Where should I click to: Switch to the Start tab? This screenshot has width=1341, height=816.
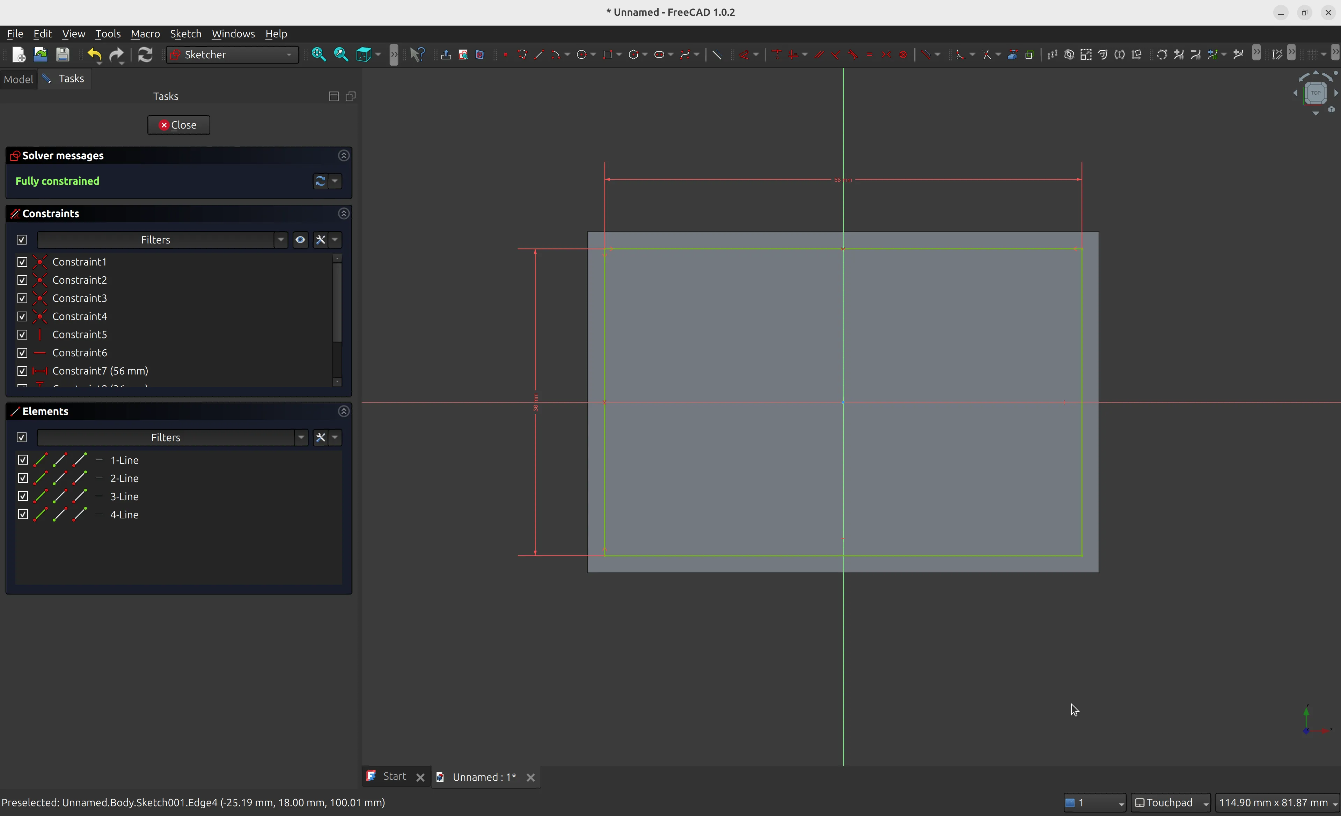[394, 777]
